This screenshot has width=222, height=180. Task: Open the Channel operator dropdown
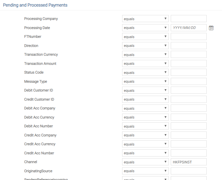coord(145,162)
